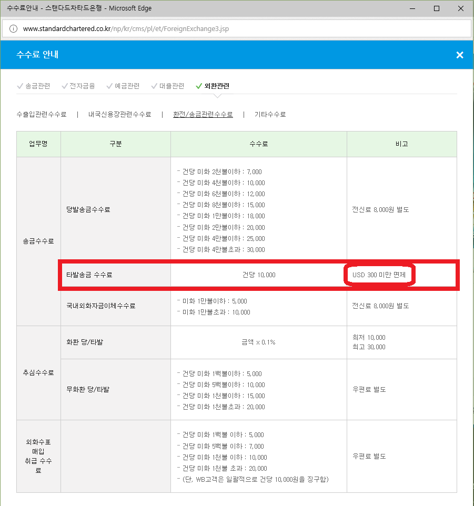Switch to the 대출관련 tab
474x506 pixels.
(168, 86)
